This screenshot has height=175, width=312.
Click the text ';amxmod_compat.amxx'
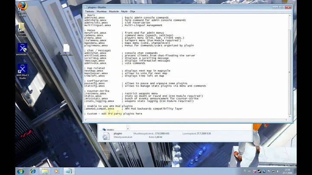coord(99,109)
